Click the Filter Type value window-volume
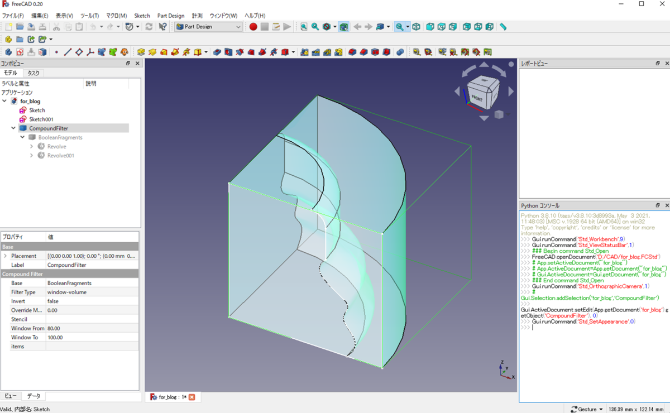 pos(92,292)
